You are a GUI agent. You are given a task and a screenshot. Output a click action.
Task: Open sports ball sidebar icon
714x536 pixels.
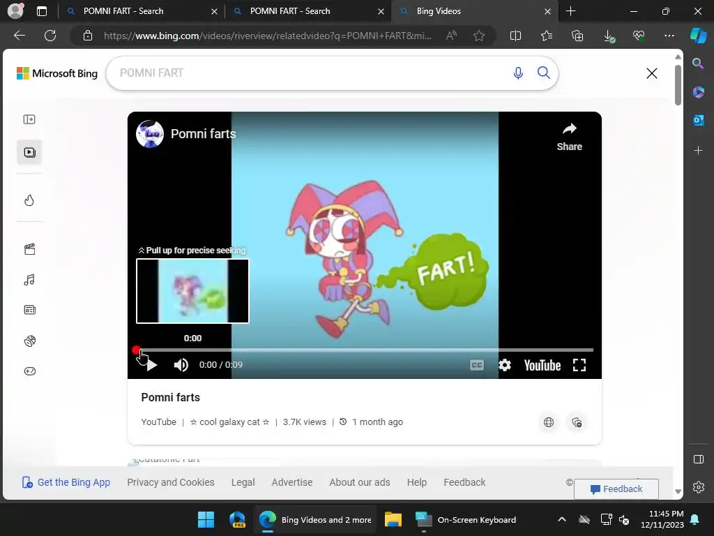29,341
